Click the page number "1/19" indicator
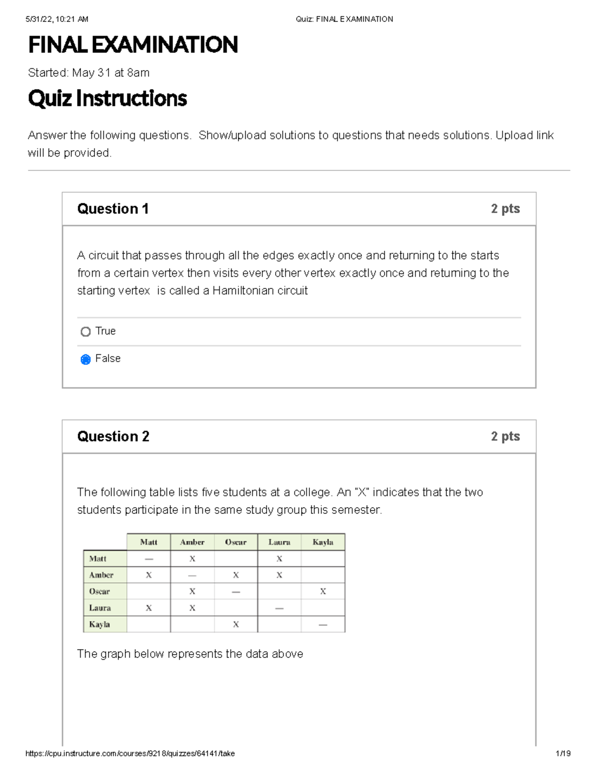This screenshot has width=597, height=773. (565, 753)
